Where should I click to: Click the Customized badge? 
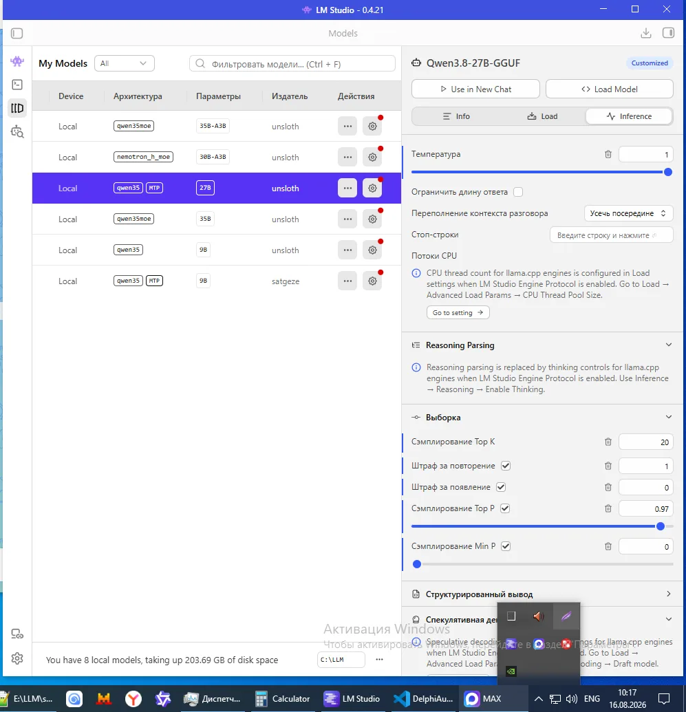[650, 63]
